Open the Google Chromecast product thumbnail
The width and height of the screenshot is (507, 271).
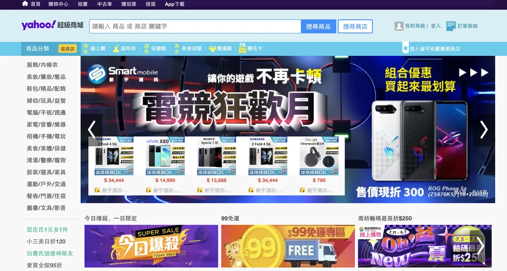[319, 156]
